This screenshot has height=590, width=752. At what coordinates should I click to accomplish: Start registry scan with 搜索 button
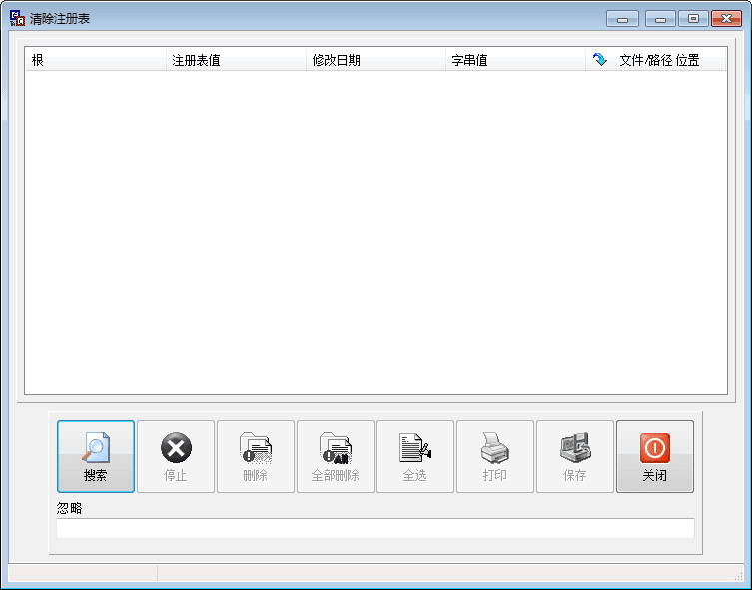tap(96, 456)
